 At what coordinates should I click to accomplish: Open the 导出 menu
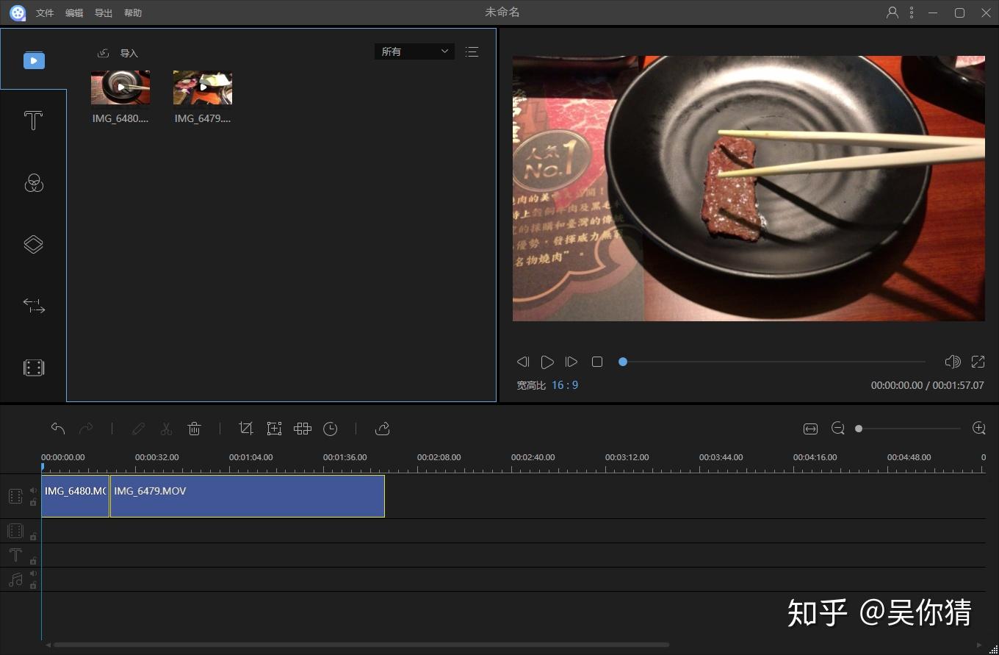coord(104,13)
